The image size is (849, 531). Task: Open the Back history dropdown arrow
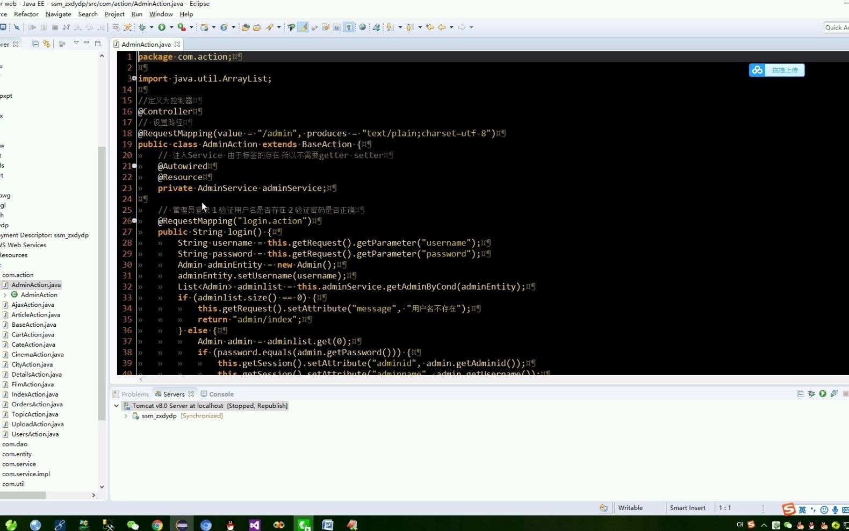451,27
